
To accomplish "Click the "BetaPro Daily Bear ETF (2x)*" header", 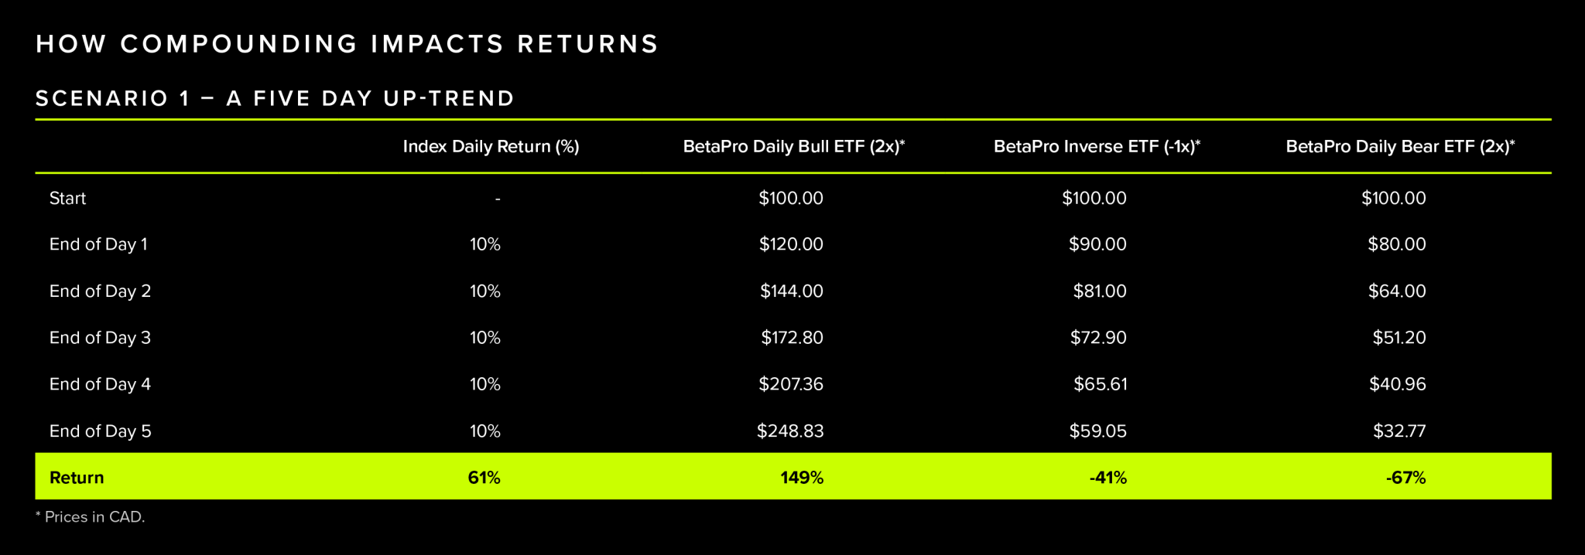I will (1399, 147).
